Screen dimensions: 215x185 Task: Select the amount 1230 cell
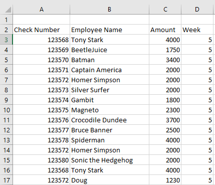[x=165, y=180]
